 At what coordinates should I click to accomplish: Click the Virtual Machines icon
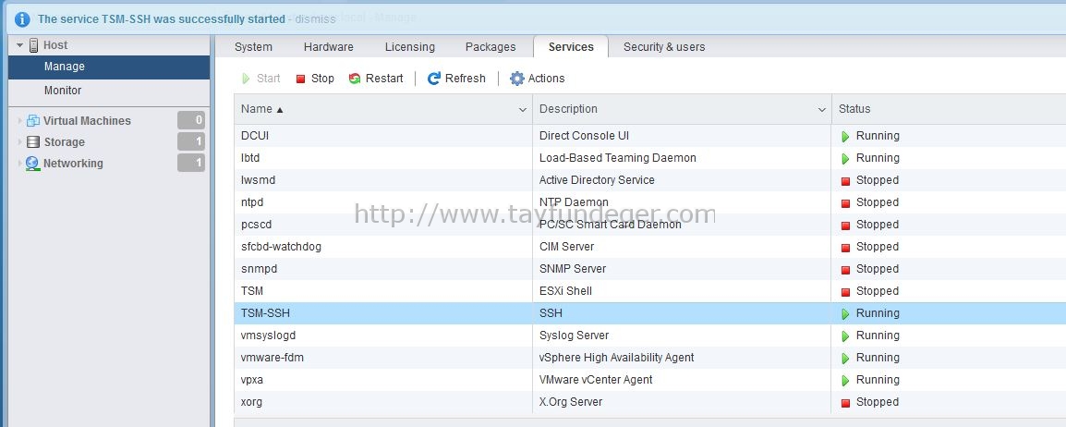[32, 120]
